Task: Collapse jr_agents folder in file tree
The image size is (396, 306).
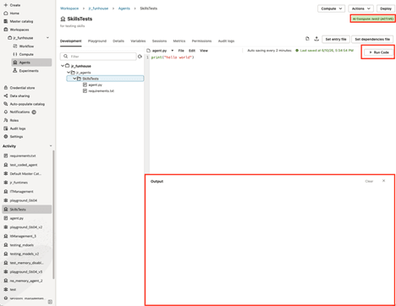Action: pos(69,73)
